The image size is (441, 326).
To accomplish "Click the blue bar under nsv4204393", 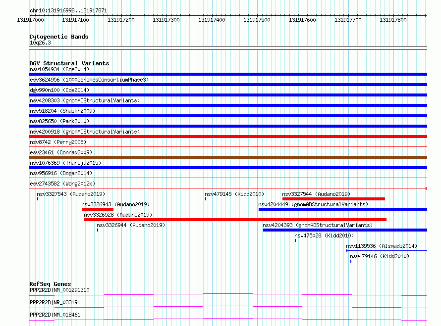I will click(345, 230).
